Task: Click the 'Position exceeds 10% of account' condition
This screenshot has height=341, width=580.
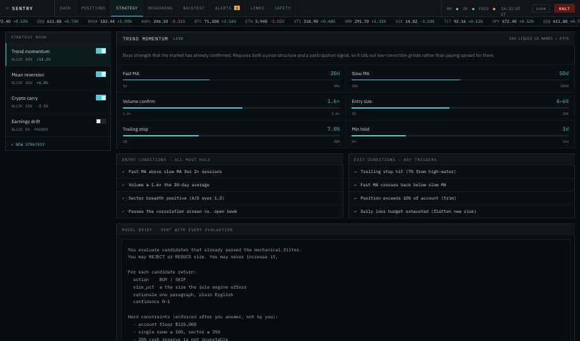Action: [x=461, y=198]
